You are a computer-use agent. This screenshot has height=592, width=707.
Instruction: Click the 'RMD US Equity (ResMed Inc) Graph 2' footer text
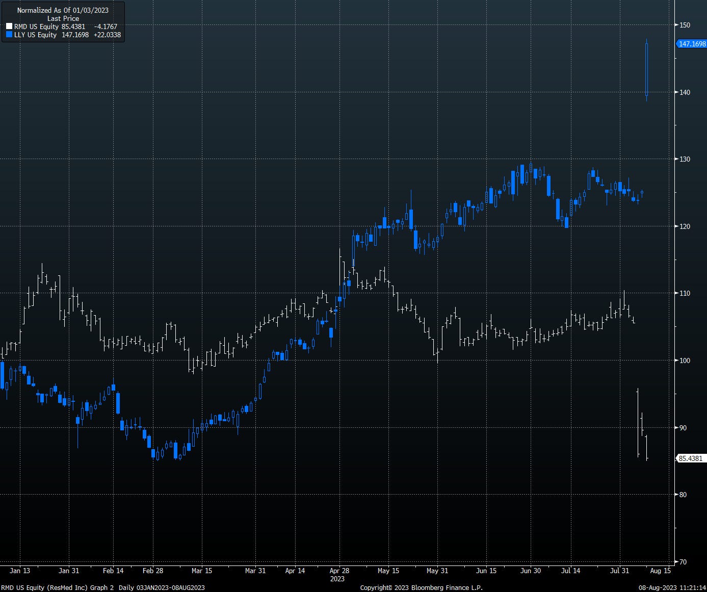coord(58,587)
